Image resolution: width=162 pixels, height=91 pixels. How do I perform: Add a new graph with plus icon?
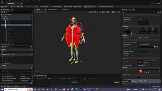[x=32, y=50]
